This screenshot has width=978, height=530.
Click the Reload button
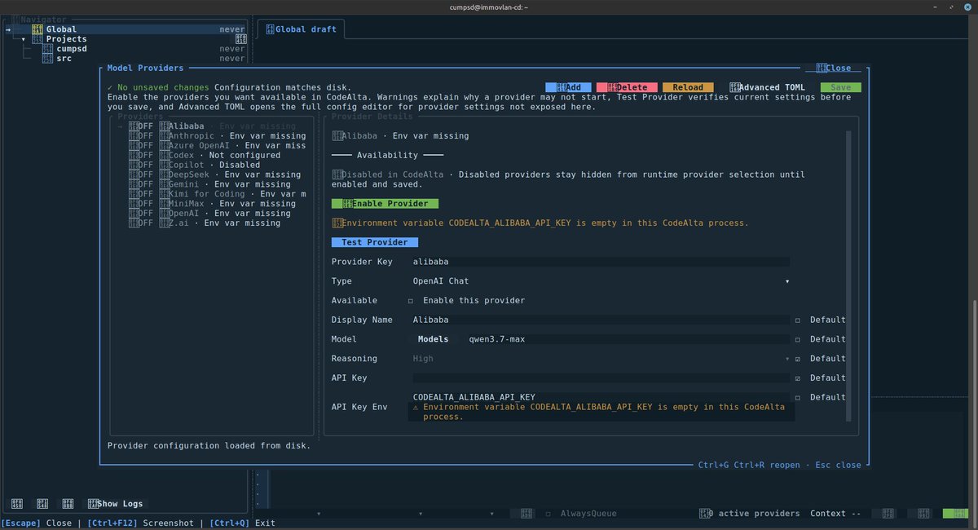click(x=688, y=87)
